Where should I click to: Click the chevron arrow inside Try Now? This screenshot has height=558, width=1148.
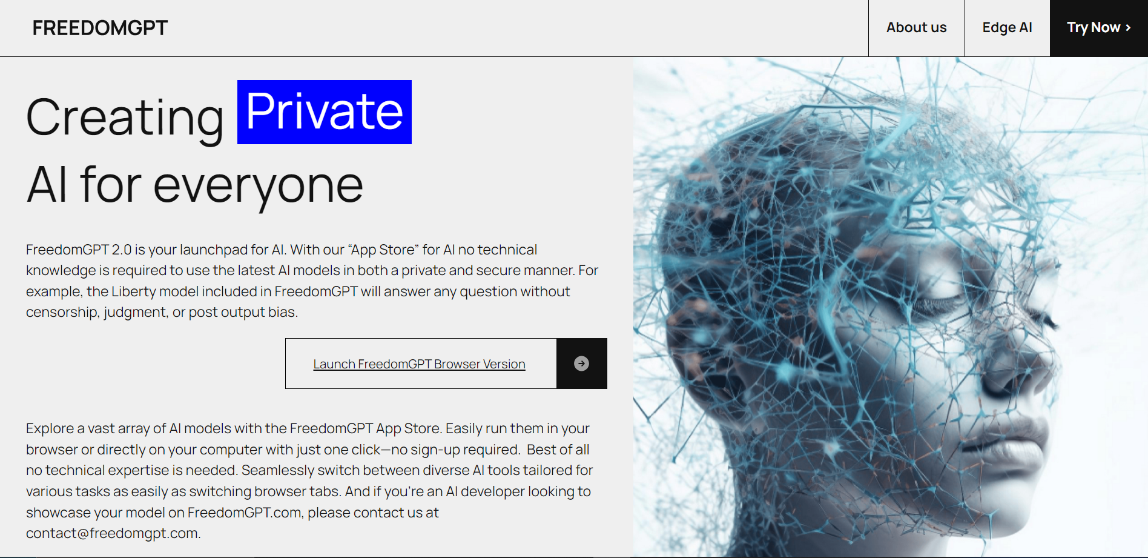point(1127,27)
